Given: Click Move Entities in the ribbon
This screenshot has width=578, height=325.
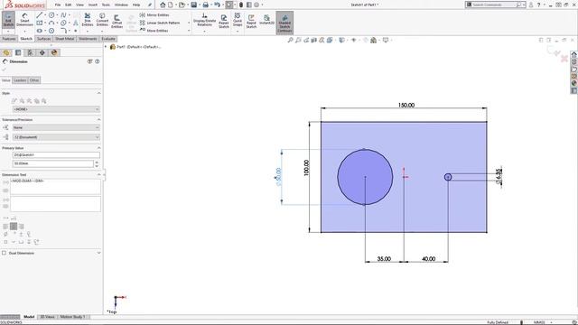Looking at the screenshot, I should (x=154, y=31).
